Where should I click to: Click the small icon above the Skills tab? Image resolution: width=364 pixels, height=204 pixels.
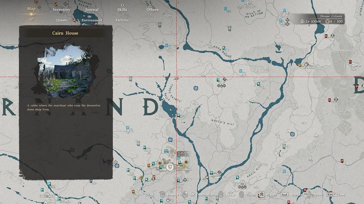(122, 5)
